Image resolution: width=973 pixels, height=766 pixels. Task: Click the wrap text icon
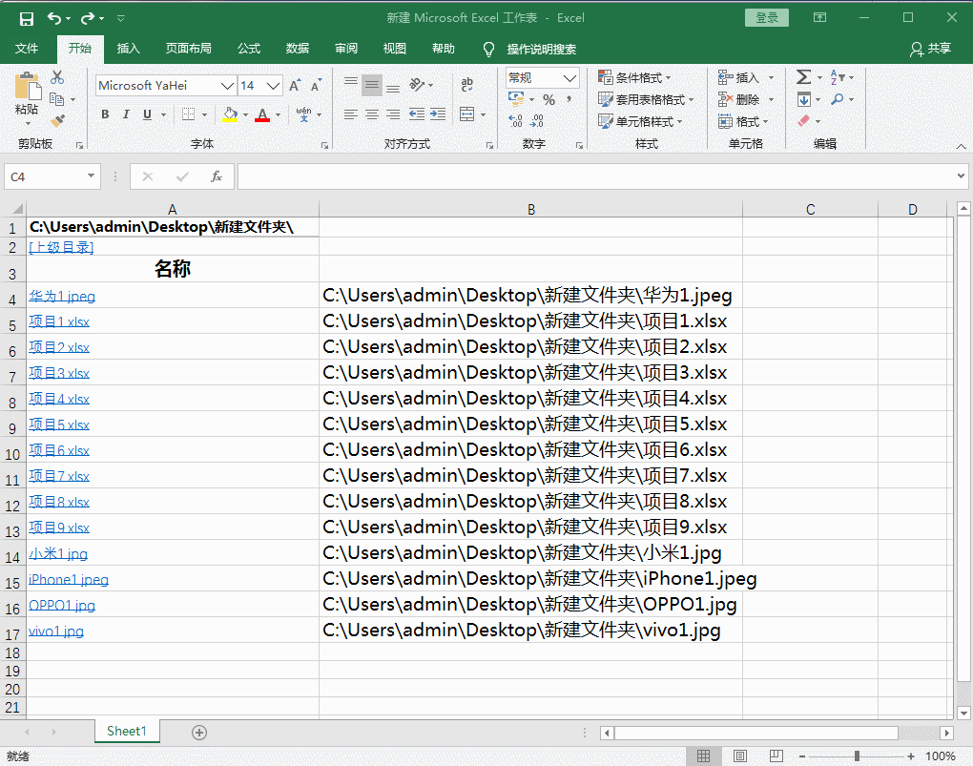(x=467, y=85)
